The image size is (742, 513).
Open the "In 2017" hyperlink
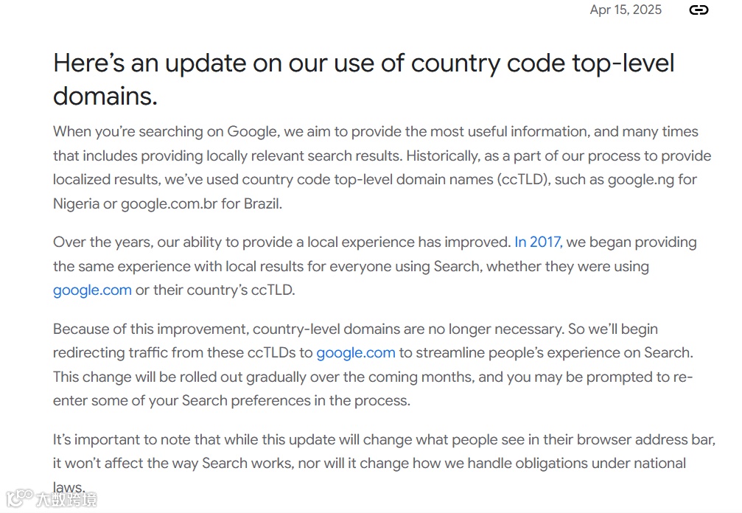(538, 242)
